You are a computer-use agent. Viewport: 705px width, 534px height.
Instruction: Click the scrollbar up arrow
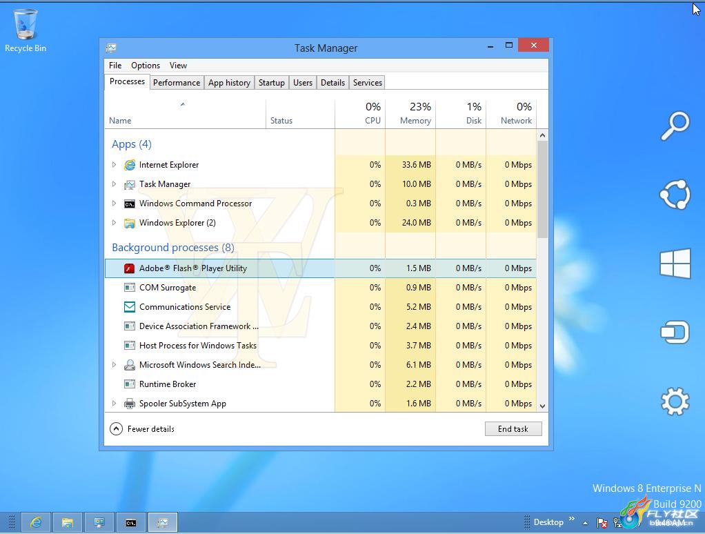coord(542,135)
